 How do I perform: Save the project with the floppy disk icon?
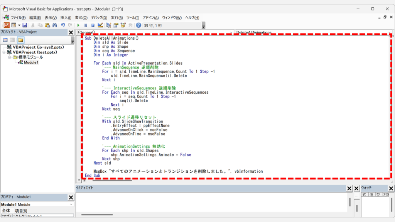point(25,25)
